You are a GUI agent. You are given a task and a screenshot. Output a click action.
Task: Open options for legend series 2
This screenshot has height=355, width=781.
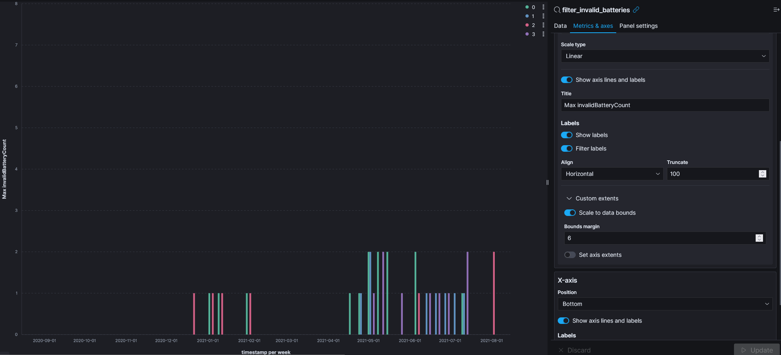(543, 25)
